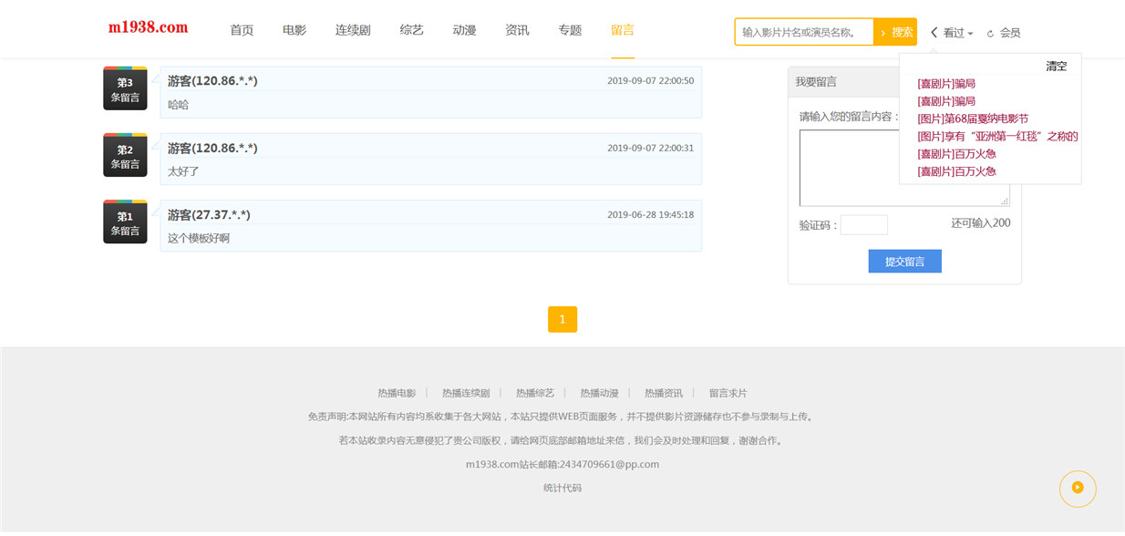Focus the 验证码 captcha input field
This screenshot has height=536, width=1125.
coord(864,225)
